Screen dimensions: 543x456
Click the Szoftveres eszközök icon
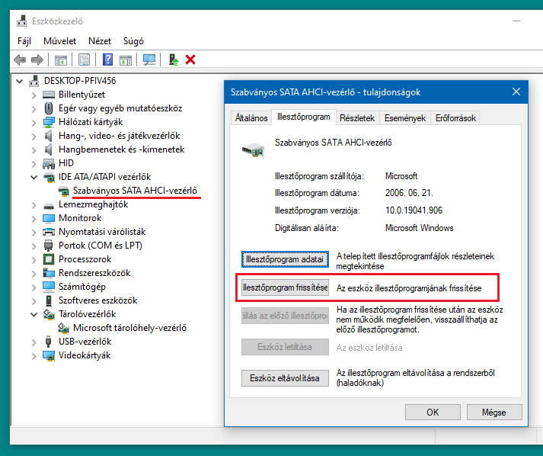click(49, 300)
